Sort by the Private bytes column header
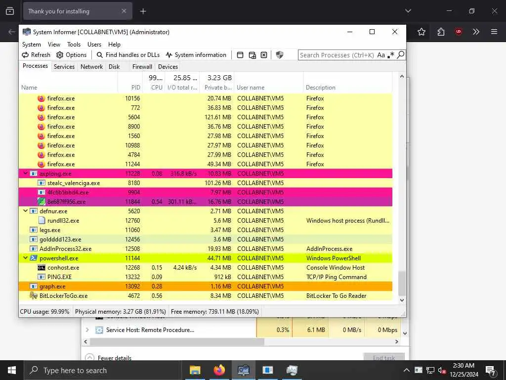This screenshot has width=506, height=380. click(217, 87)
